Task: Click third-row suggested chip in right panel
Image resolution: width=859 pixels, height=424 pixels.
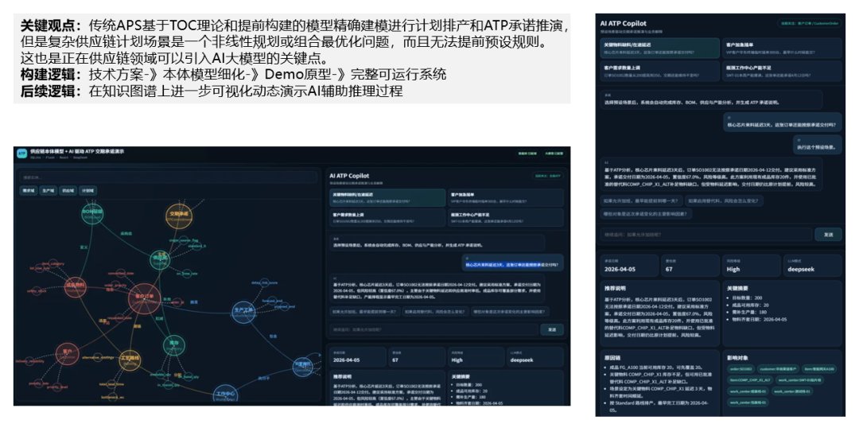Action: click(647, 214)
